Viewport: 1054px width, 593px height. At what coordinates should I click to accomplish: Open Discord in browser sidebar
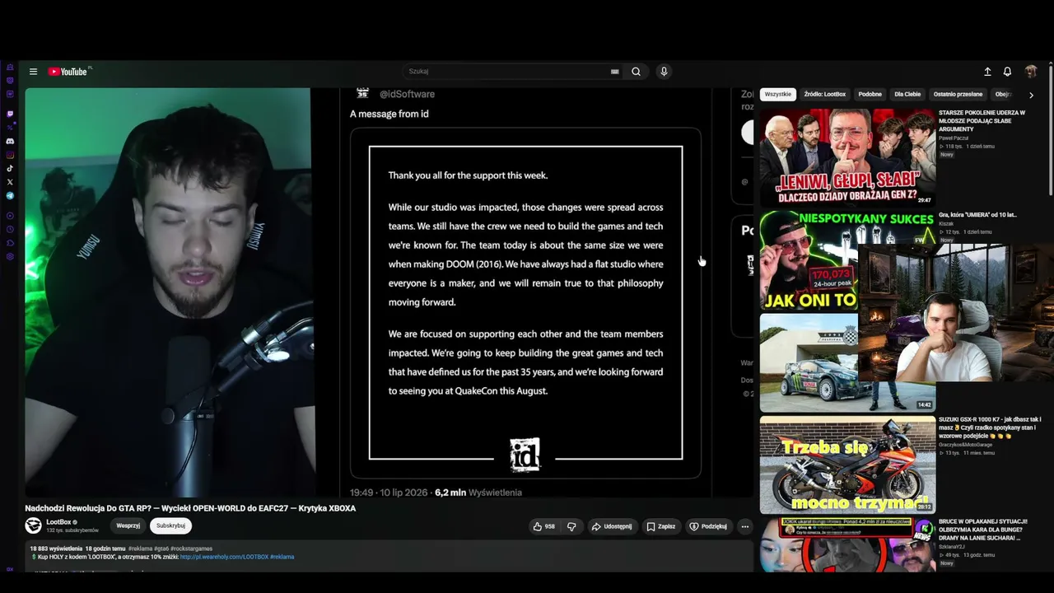coord(10,141)
